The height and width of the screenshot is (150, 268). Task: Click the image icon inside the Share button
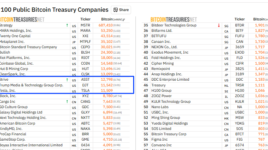pos(116,10)
